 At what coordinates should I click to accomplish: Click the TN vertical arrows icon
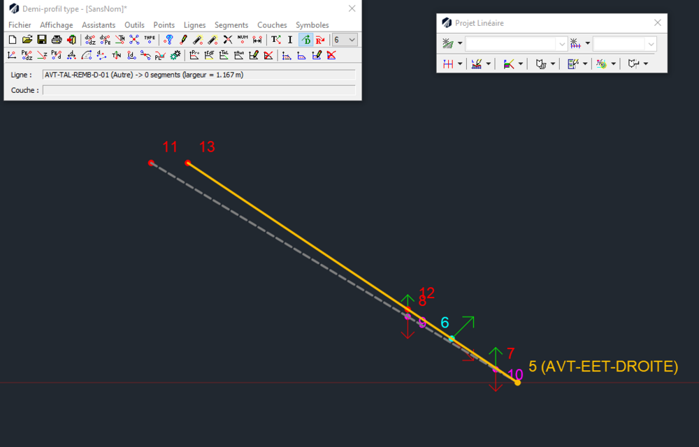[116, 55]
